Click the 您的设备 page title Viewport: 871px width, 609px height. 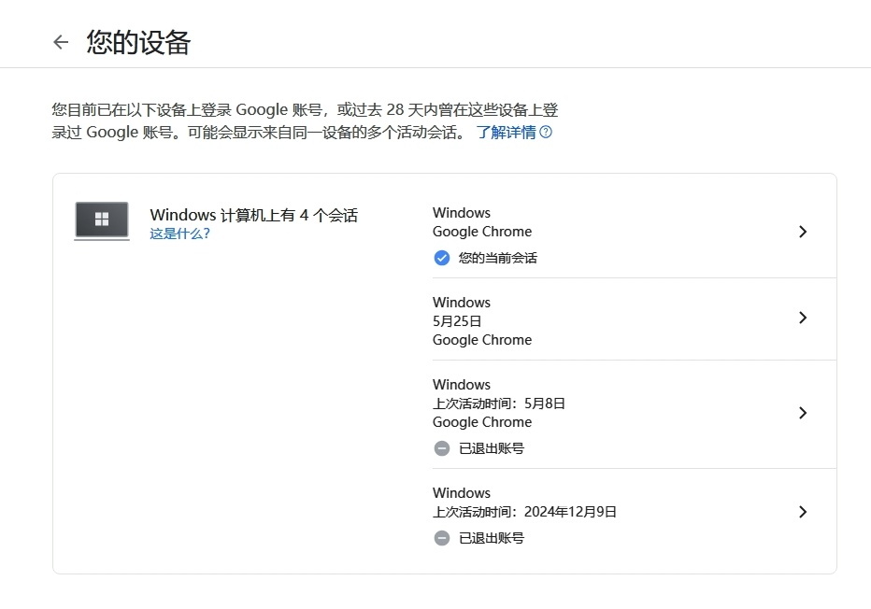(138, 42)
